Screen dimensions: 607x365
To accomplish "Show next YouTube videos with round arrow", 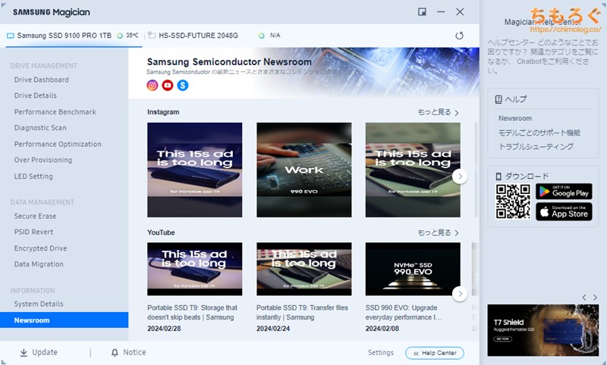I will point(460,294).
